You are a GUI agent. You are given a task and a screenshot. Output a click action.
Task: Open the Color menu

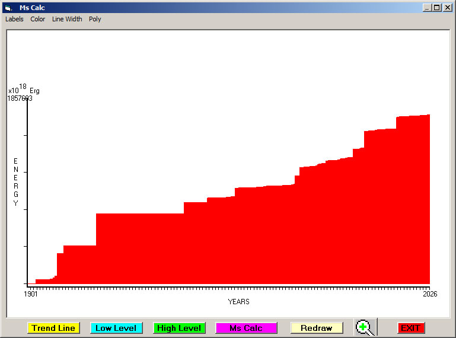point(38,19)
